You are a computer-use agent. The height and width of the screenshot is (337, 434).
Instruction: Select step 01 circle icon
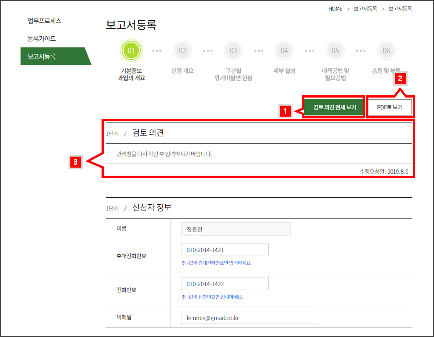[131, 51]
